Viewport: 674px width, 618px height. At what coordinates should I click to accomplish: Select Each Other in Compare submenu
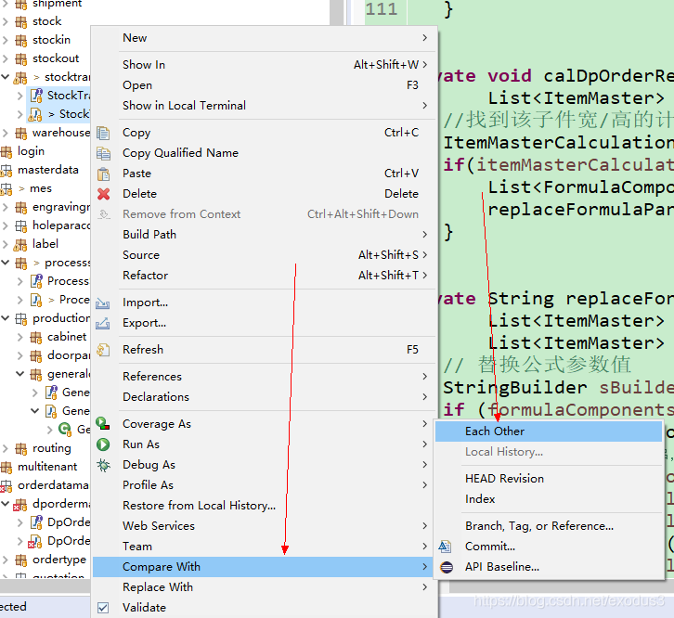tap(549, 431)
